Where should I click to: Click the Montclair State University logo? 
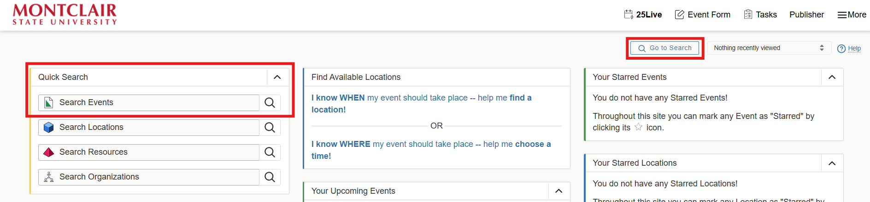[x=65, y=15]
